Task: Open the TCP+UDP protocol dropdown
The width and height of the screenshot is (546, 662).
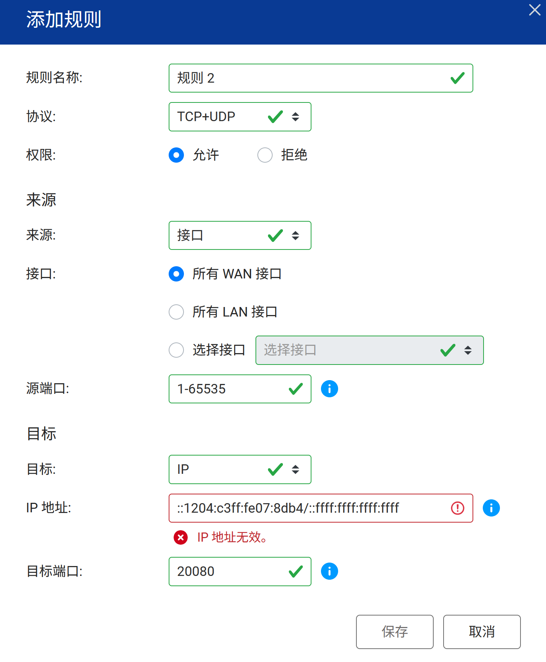Action: tap(240, 117)
